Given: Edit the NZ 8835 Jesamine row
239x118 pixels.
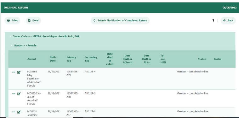Looking at the screenshot, I should tap(19, 112).
